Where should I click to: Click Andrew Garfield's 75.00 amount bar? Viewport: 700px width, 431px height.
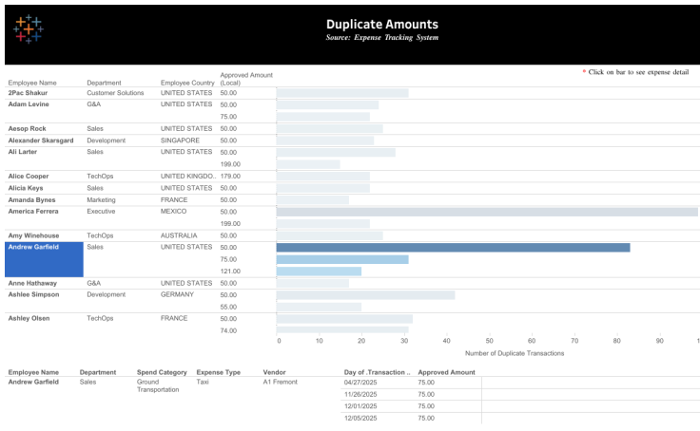342,259
